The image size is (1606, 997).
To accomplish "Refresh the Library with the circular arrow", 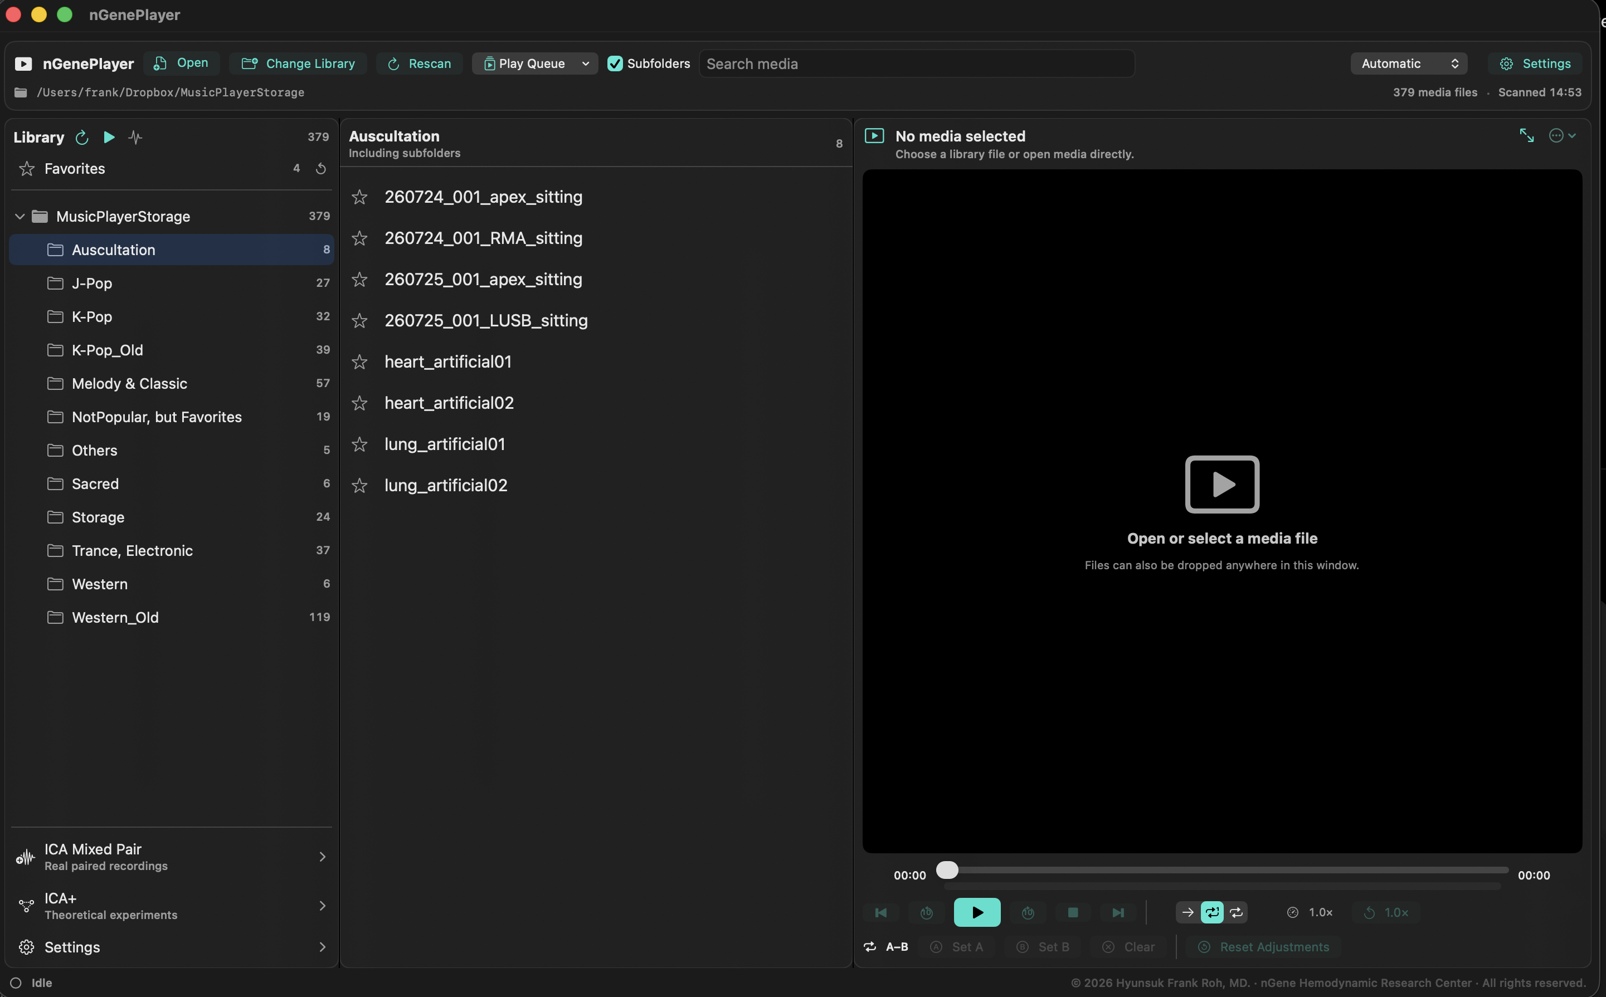I will pyautogui.click(x=82, y=137).
